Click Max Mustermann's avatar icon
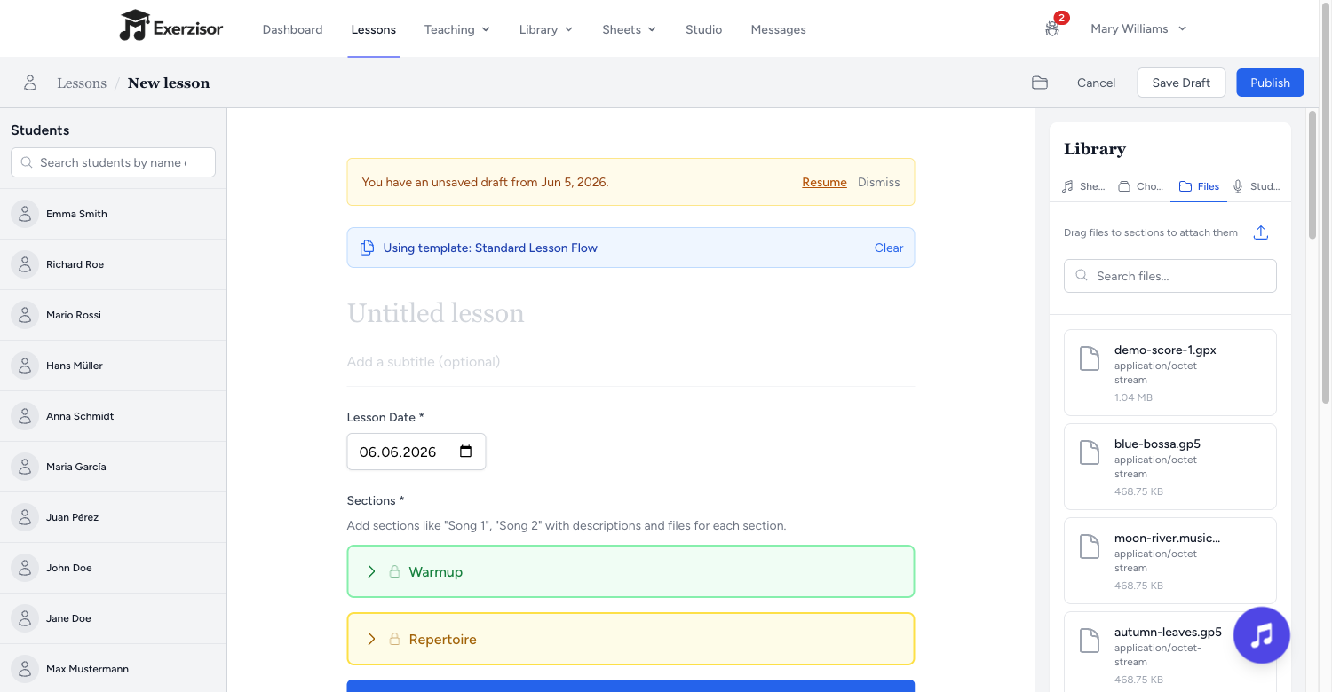Viewport: 1332px width, 692px height. click(25, 669)
